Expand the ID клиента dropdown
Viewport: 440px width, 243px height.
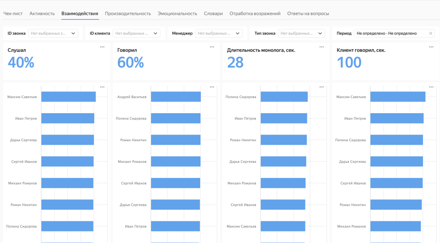[x=136, y=34]
